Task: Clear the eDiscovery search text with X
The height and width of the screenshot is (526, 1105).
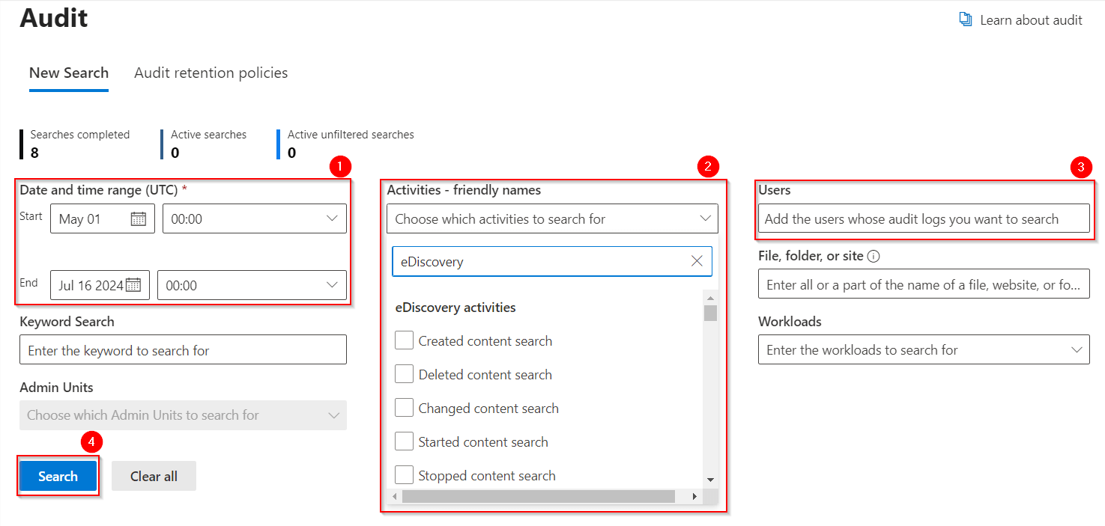Action: 697,261
